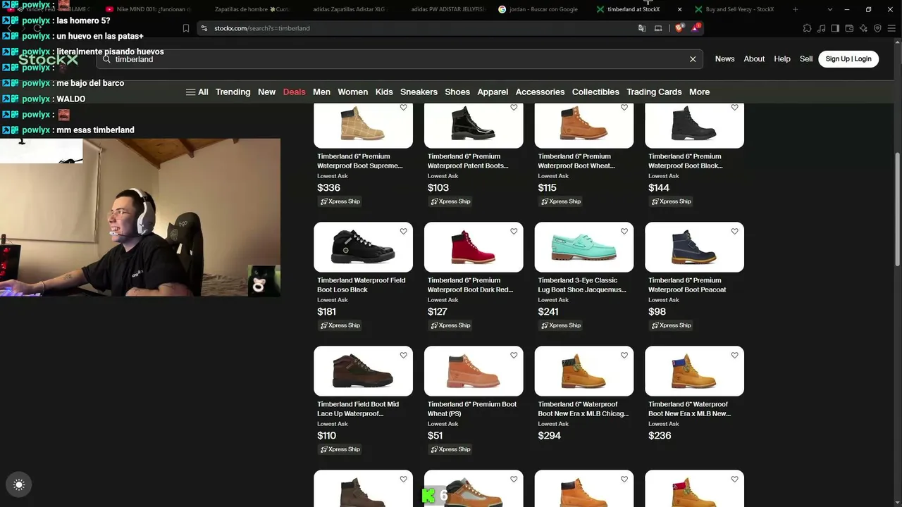
Task: Open the Accessories category
Action: point(540,92)
